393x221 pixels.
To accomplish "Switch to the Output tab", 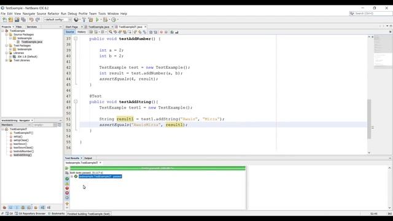I will pos(88,158).
